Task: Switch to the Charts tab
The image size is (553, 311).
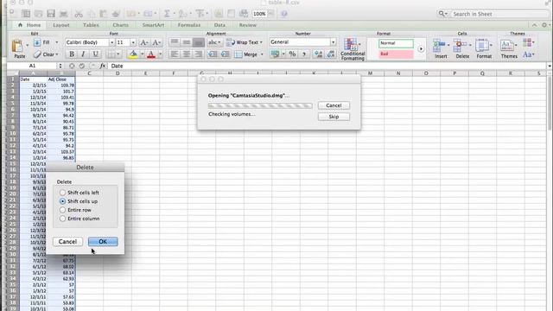Action: 121,25
